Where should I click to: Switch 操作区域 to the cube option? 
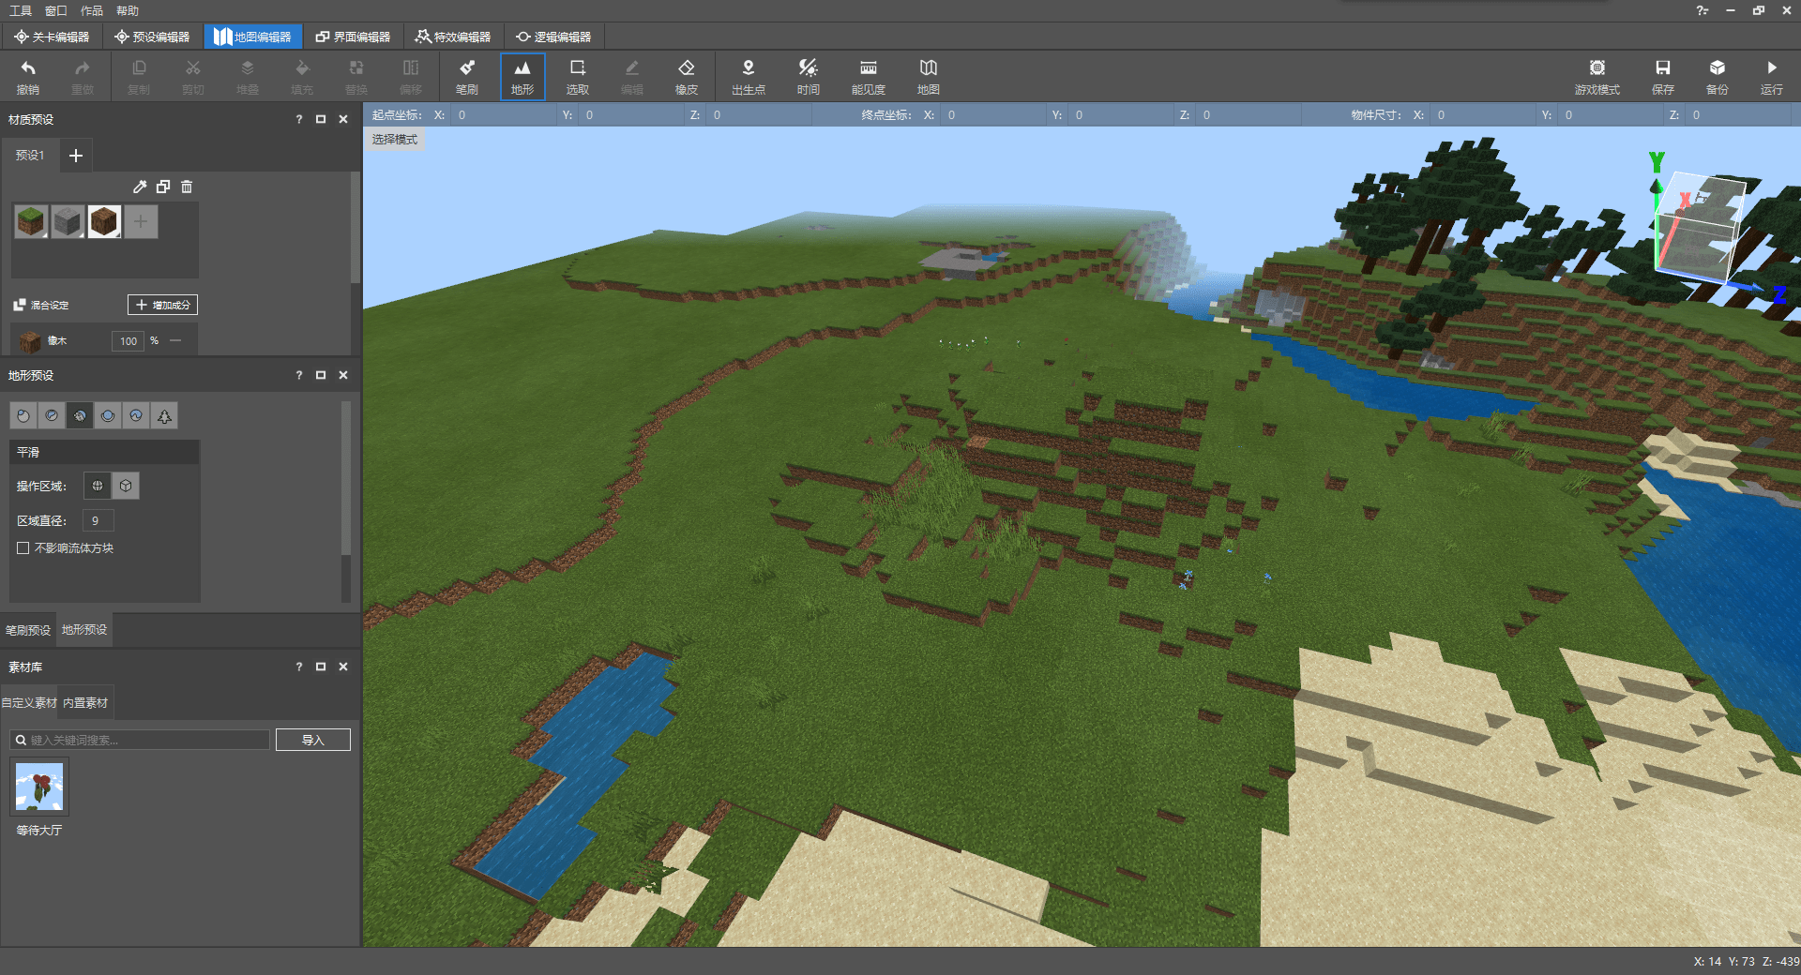(126, 486)
